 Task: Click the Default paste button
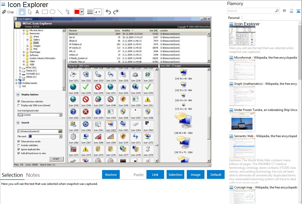pos(216,175)
